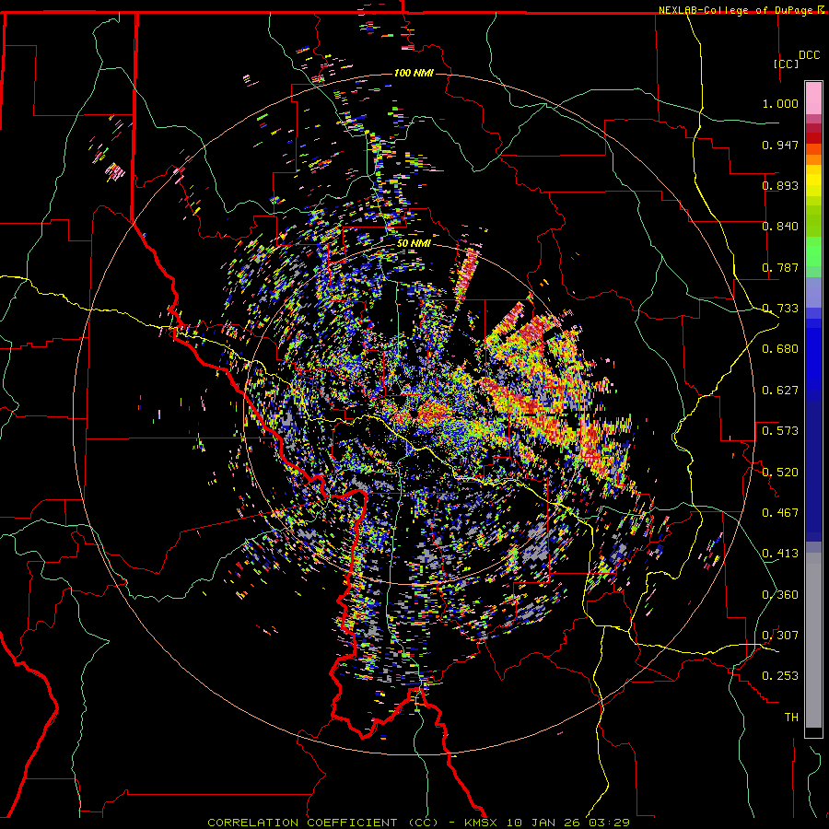This screenshot has height=829, width=829.
Task: Click the 0.840 scale value
Action: tap(780, 227)
